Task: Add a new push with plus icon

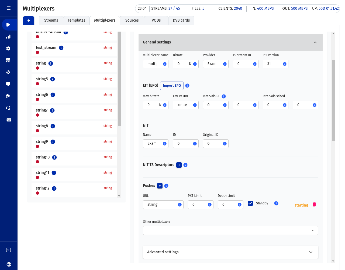Action: click(160, 186)
